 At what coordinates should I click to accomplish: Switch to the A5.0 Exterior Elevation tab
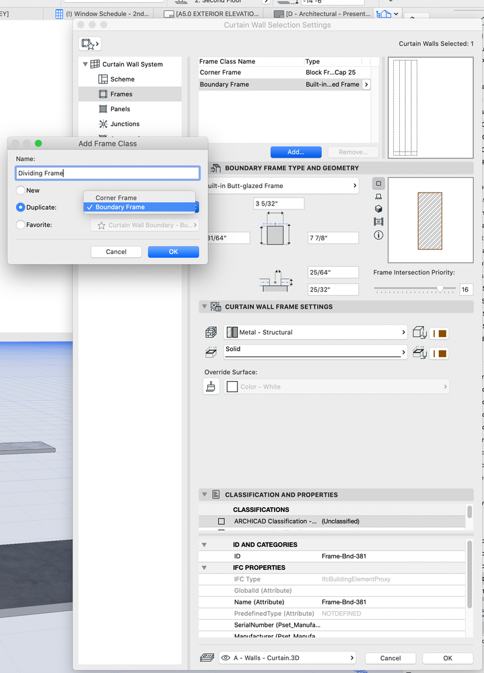(212, 13)
